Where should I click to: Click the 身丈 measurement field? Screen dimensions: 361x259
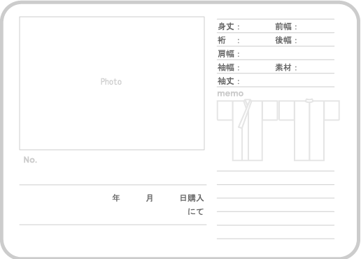(x=246, y=27)
